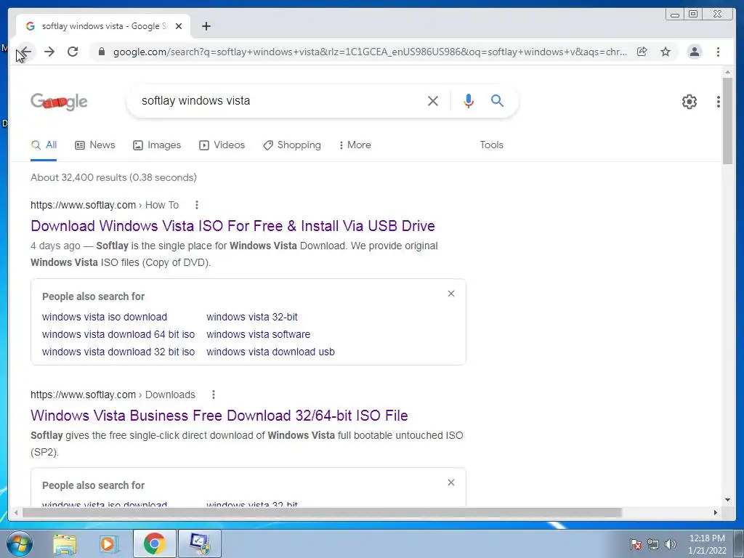Click the horizontal scroll left arrow
Image resolution: width=744 pixels, height=558 pixels.
16,512
